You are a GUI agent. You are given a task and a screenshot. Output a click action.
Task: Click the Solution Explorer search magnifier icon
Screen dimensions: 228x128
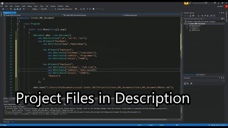(222, 19)
